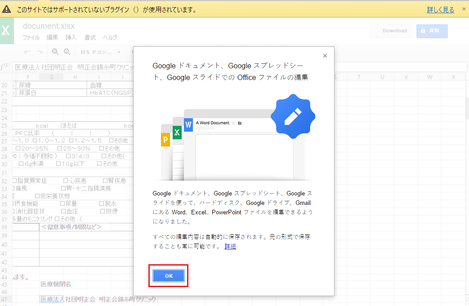
Task: Click the document.xlsx file title
Action: tap(49, 26)
